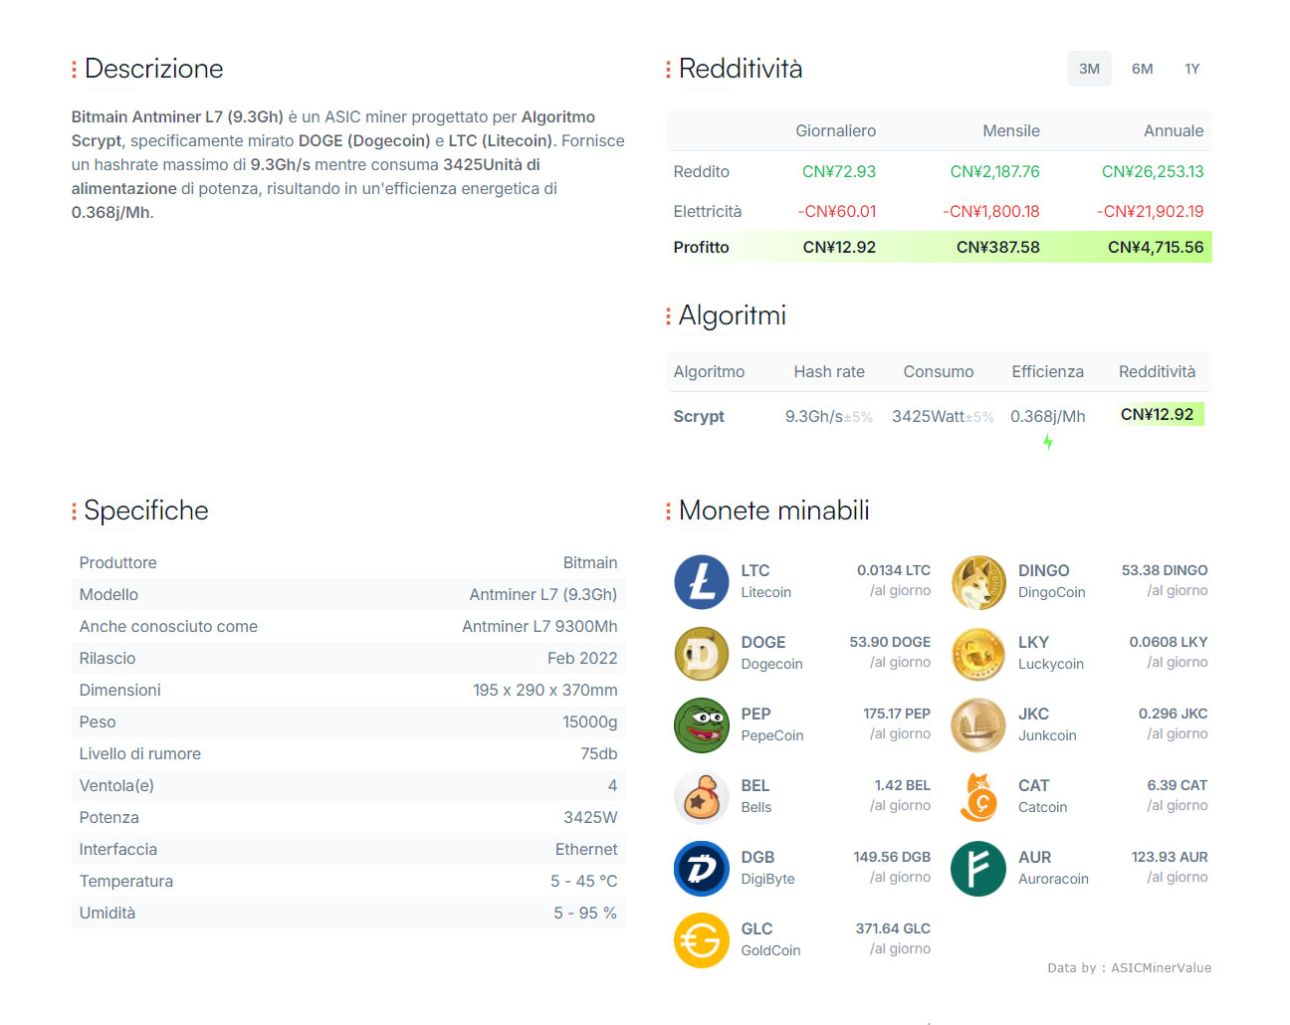Viewport: 1290px width, 1025px height.
Task: Open the DGB DigiByte link
Action: tap(767, 868)
